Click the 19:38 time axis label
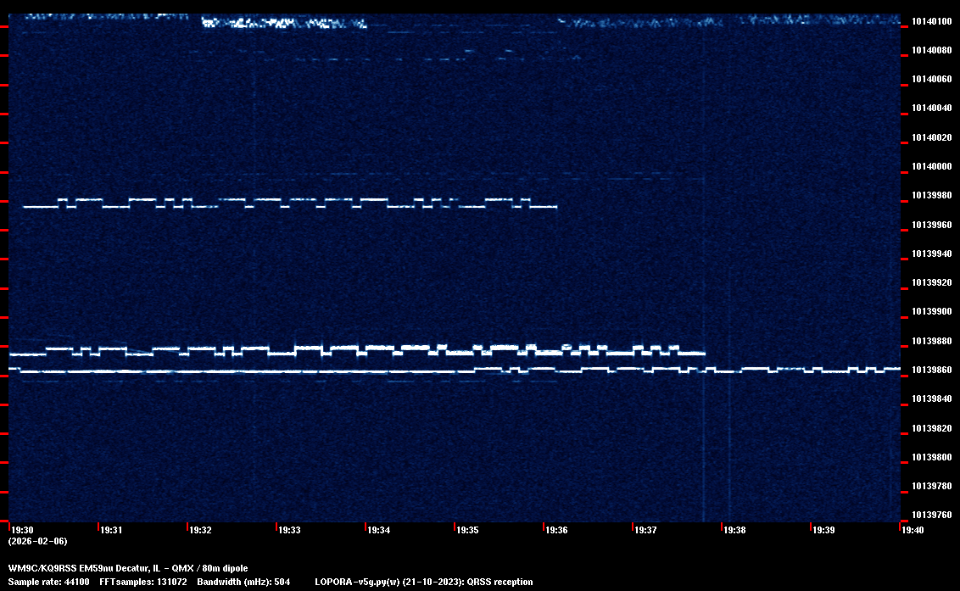 pyautogui.click(x=734, y=530)
